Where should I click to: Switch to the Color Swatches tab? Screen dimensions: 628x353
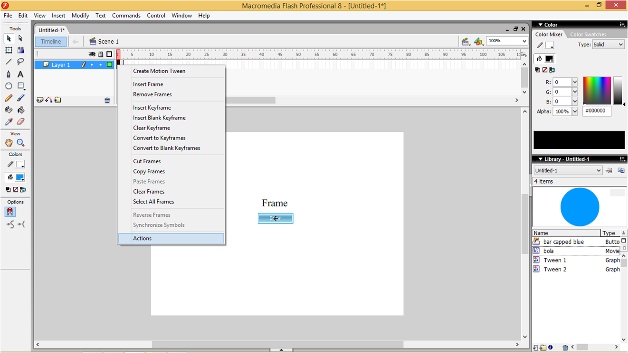point(588,35)
